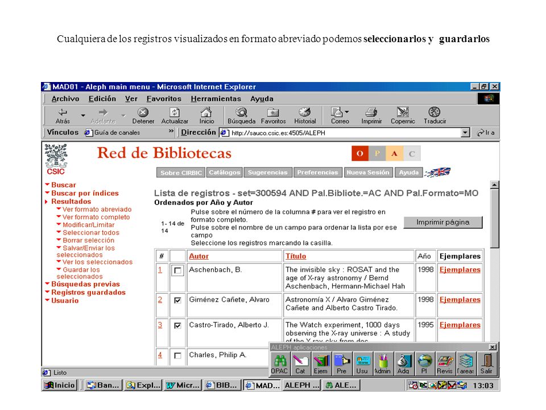Open the Correo dropdown arrow
Image resolution: width=546 pixels, height=410 pixels.
point(346,112)
